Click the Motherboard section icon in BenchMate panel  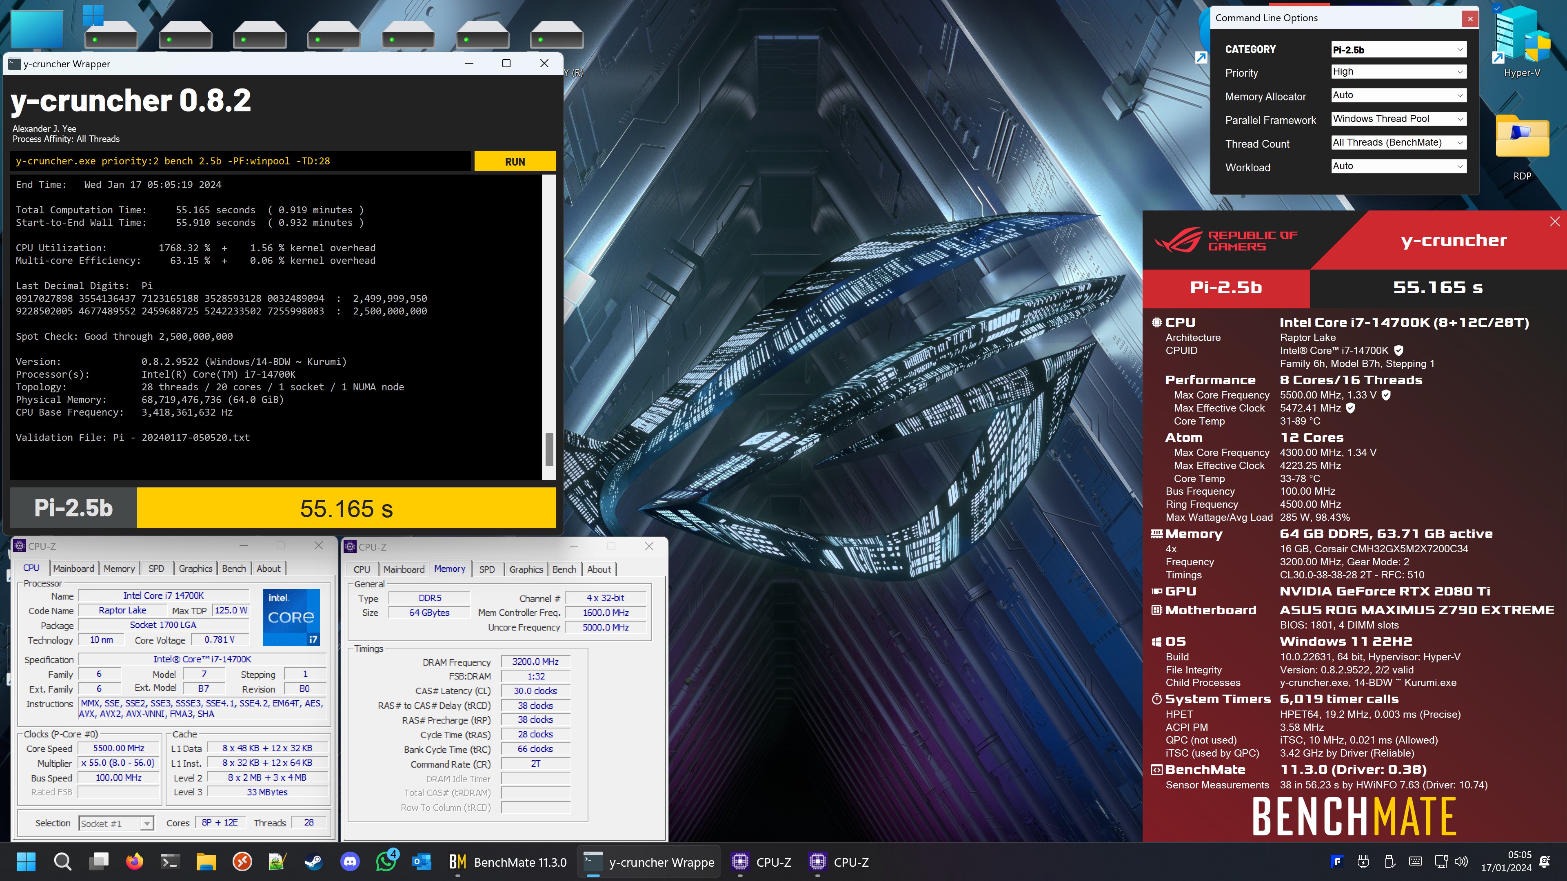click(1156, 610)
